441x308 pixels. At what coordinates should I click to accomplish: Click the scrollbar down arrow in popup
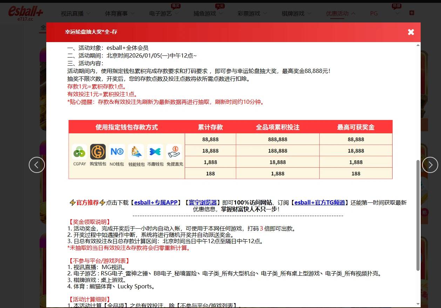(x=418, y=304)
